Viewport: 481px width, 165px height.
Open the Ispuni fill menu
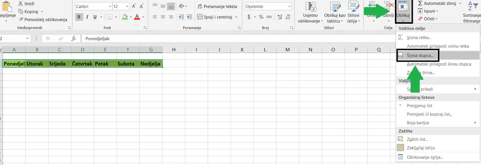tap(428, 11)
